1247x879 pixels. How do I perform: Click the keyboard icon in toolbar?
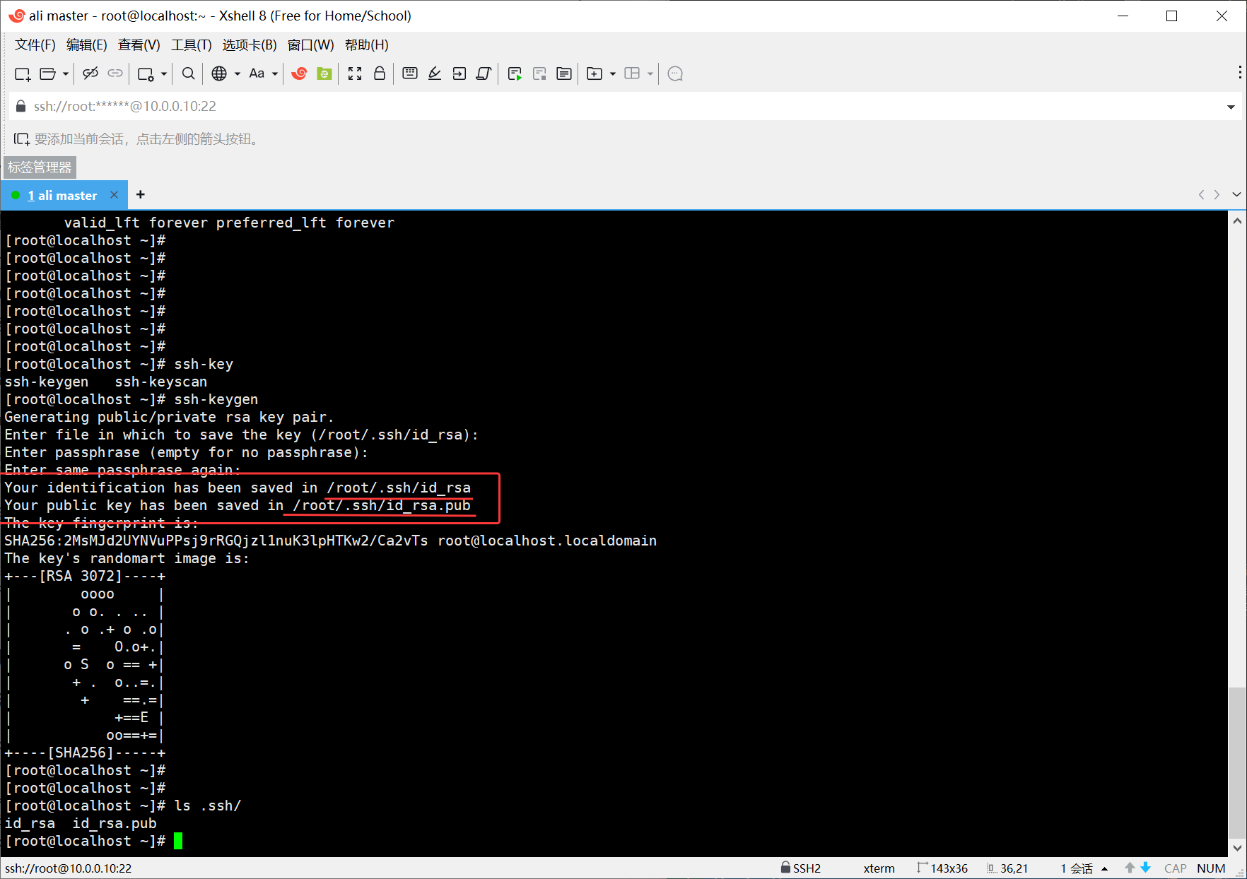point(410,73)
